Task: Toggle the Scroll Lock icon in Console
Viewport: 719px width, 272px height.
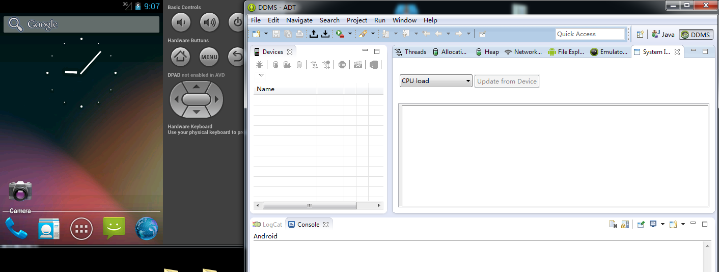Action: point(625,224)
